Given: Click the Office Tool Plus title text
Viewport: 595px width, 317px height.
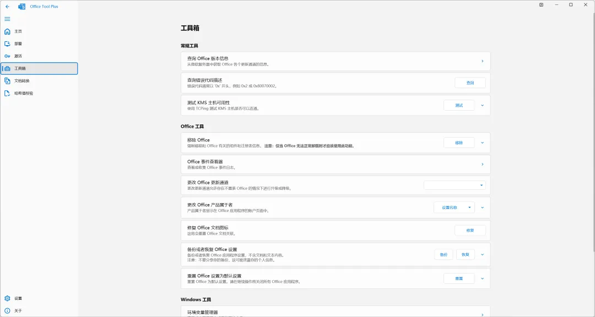Looking at the screenshot, I should point(44,7).
